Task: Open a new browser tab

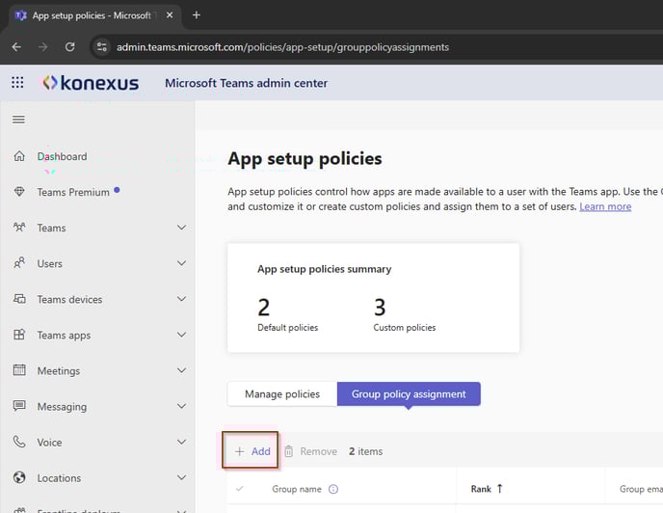Action: pyautogui.click(x=197, y=15)
